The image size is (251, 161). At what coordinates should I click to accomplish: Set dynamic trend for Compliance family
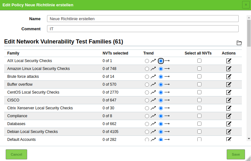pos(147,116)
